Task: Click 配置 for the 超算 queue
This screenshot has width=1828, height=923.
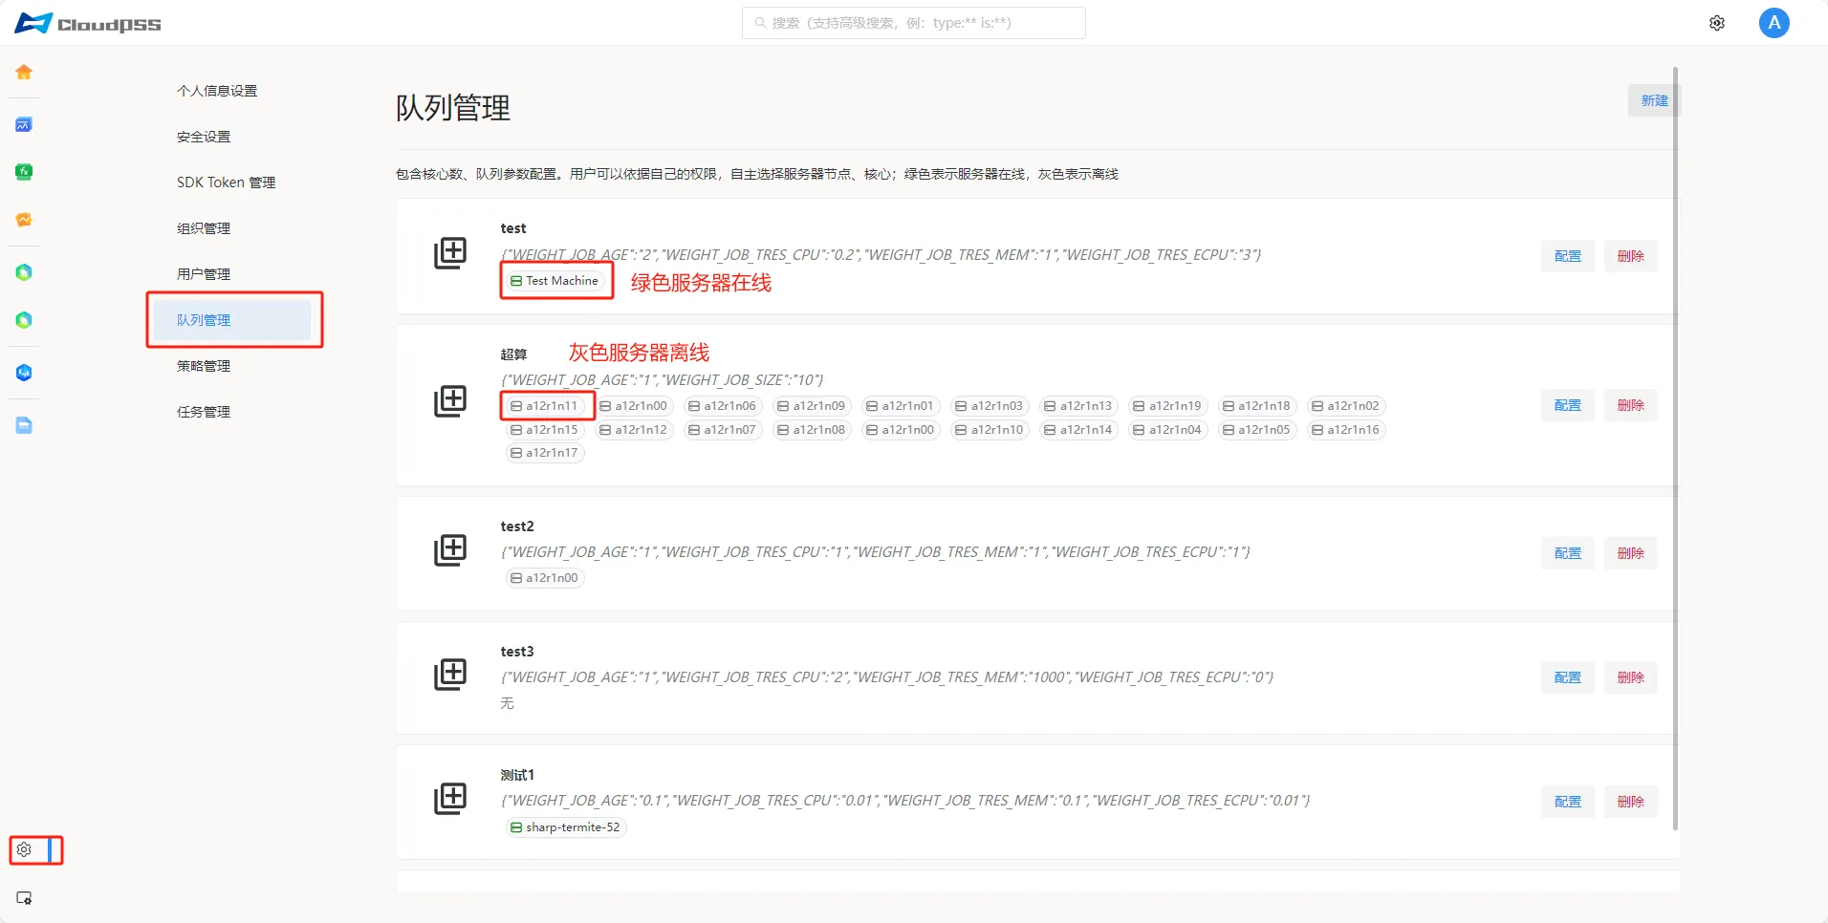Action: point(1568,405)
